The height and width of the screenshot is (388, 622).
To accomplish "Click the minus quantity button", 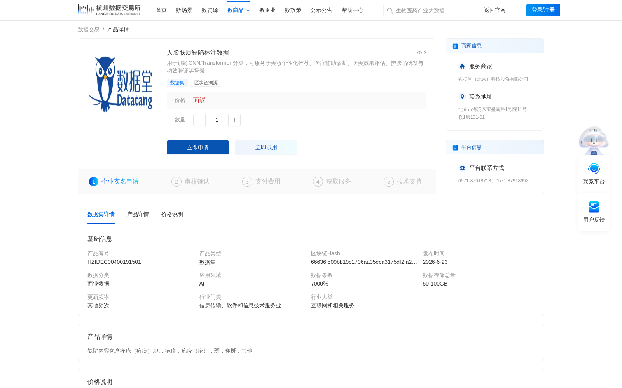I will 199,120.
